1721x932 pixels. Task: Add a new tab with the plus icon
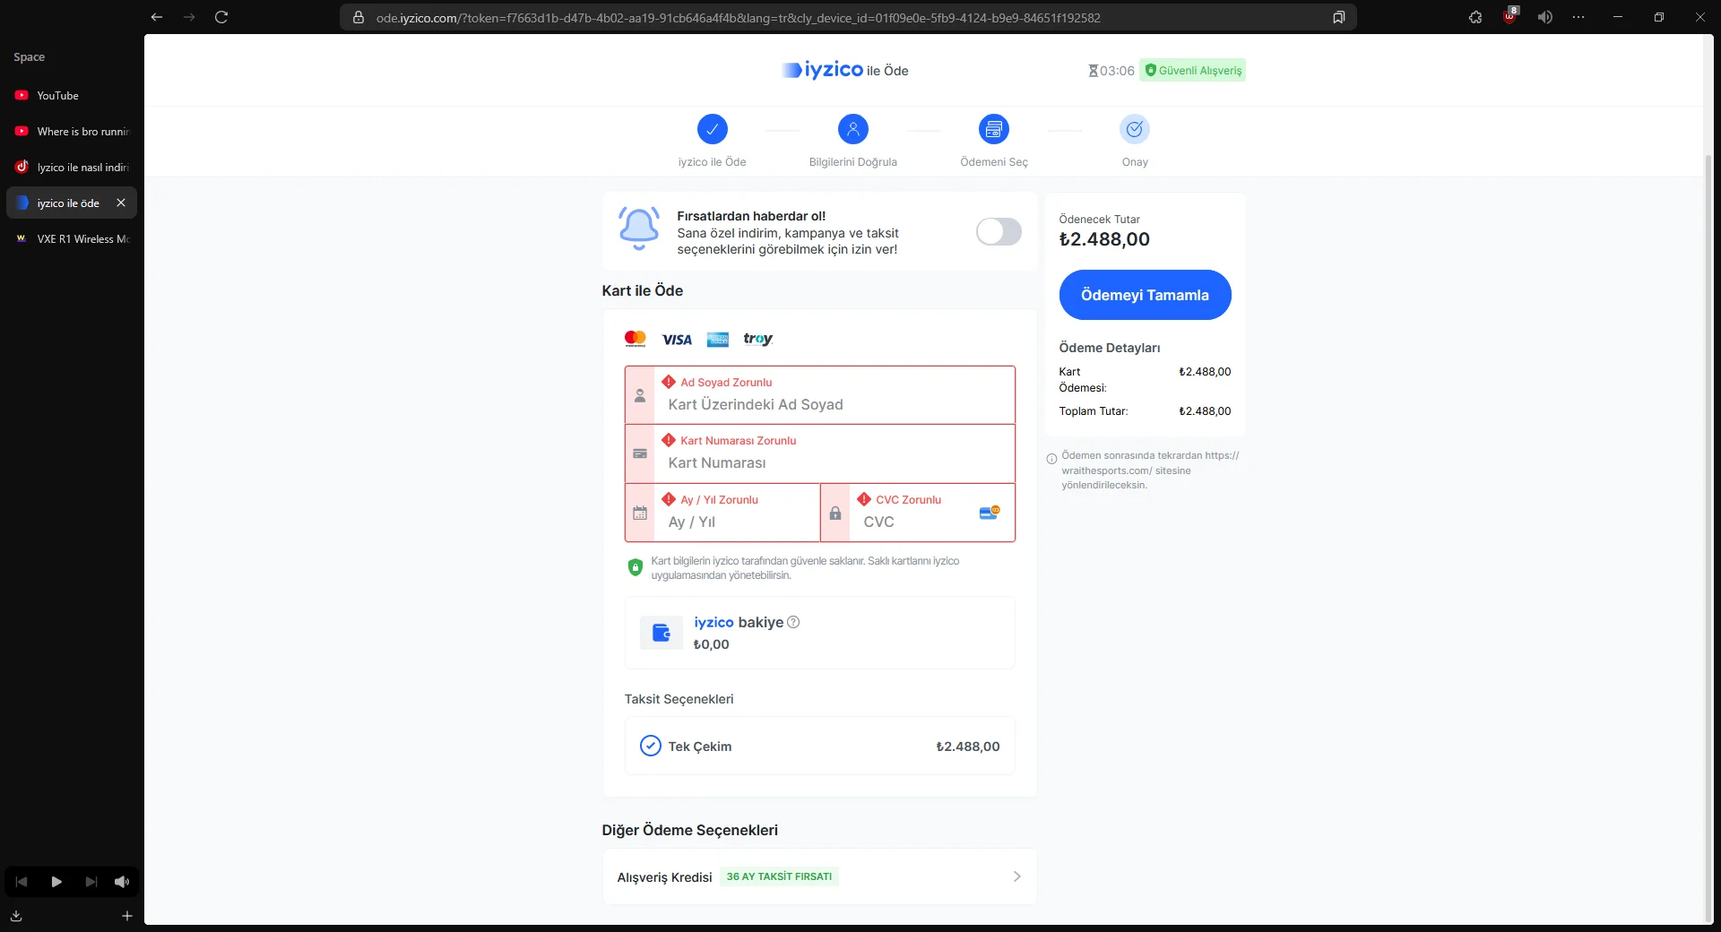(x=127, y=916)
